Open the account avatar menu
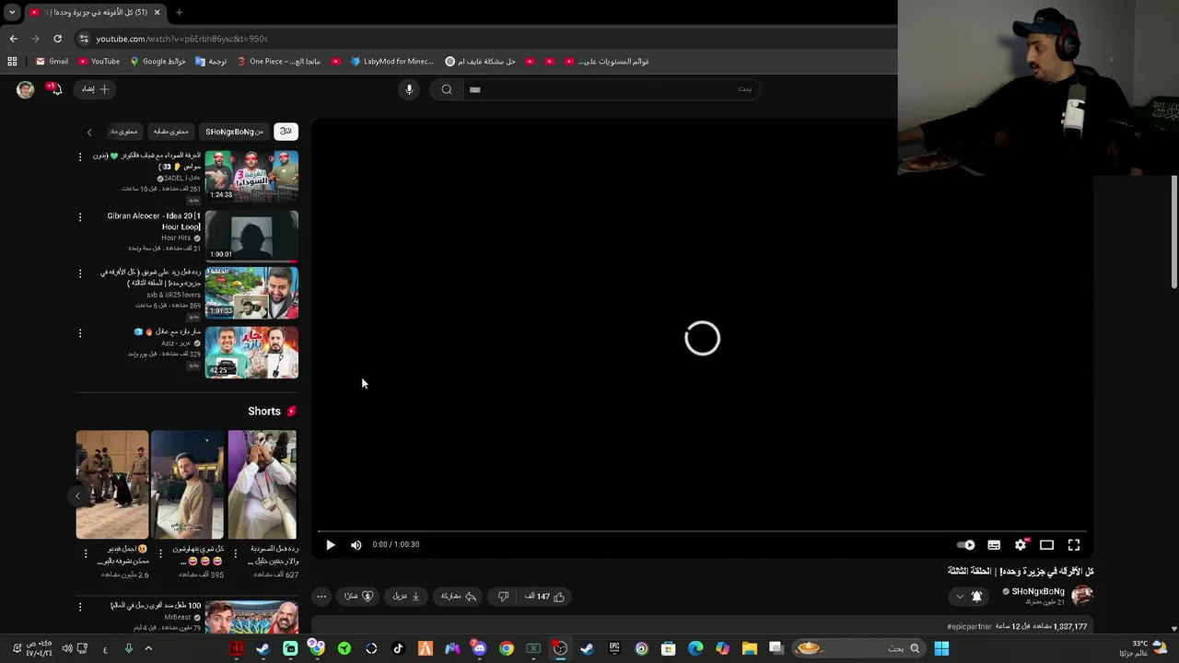Image resolution: width=1179 pixels, height=663 pixels. pos(25,89)
